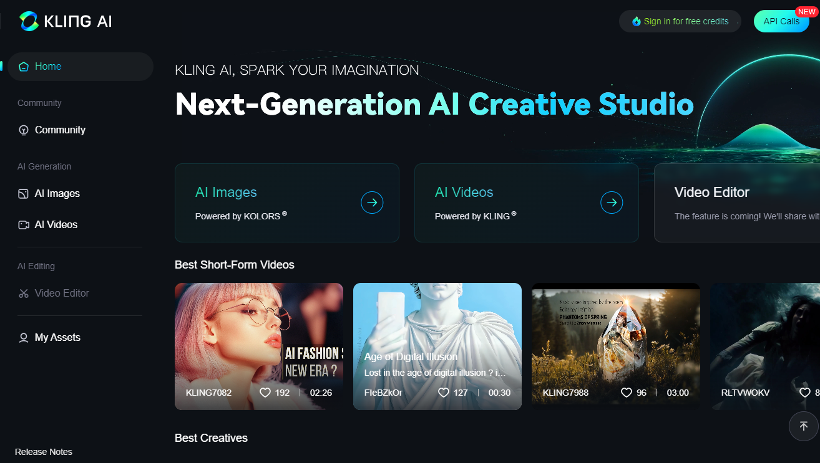Viewport: 820px width, 463px height.
Task: Open the AI Fashion New Era video thumbnail
Action: (x=258, y=337)
